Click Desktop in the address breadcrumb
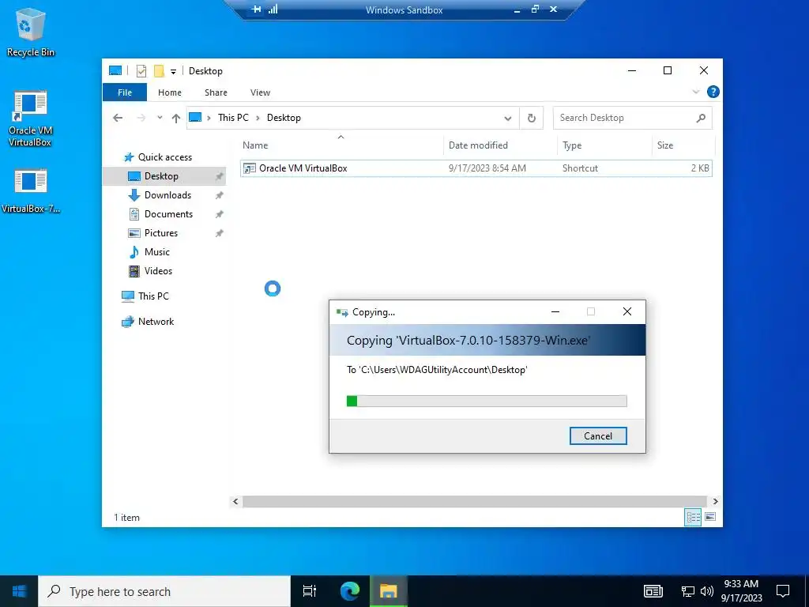This screenshot has width=809, height=607. point(284,118)
